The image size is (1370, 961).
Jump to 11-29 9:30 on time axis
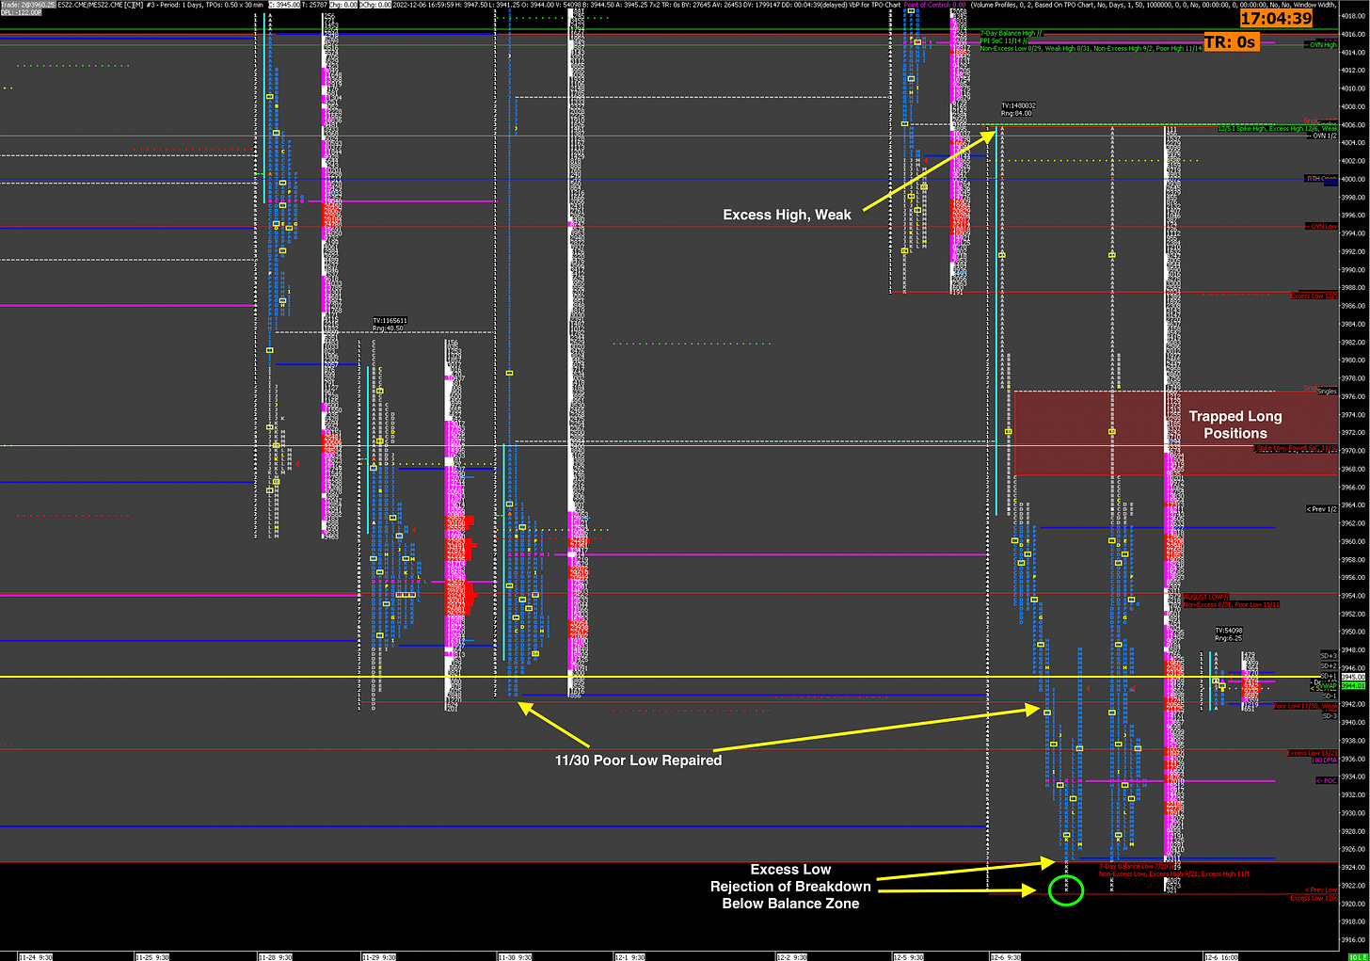click(x=379, y=956)
